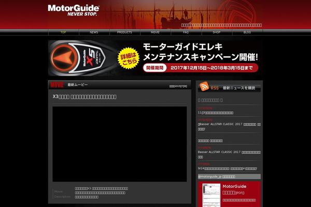Open the X3 movie title link
This screenshot has width=311, height=207.
[84, 97]
